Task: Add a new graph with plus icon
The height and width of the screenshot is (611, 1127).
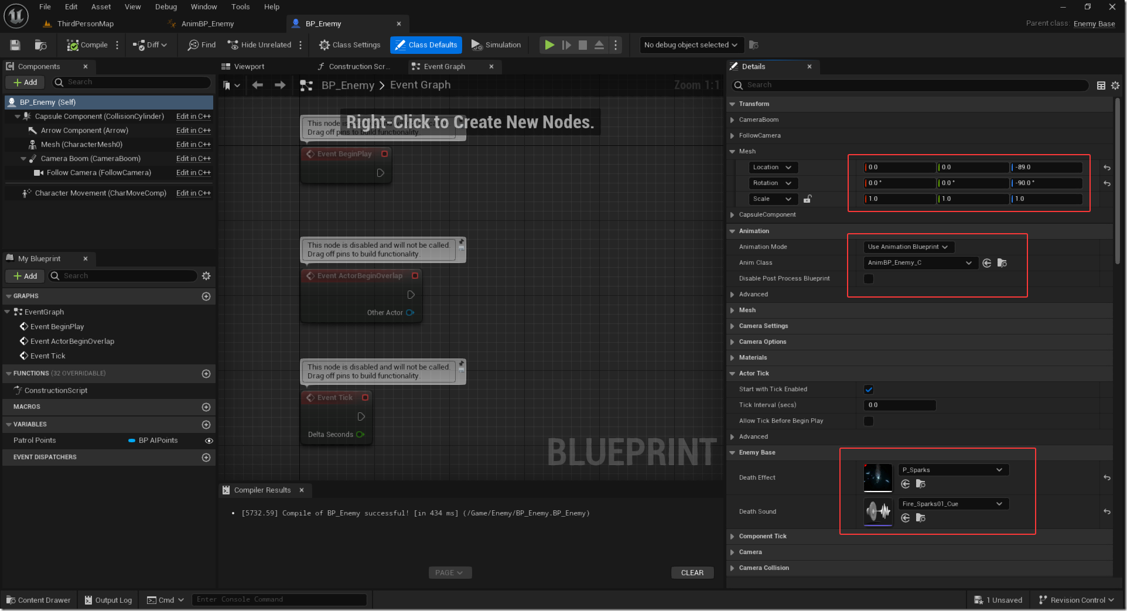Action: pyautogui.click(x=206, y=296)
